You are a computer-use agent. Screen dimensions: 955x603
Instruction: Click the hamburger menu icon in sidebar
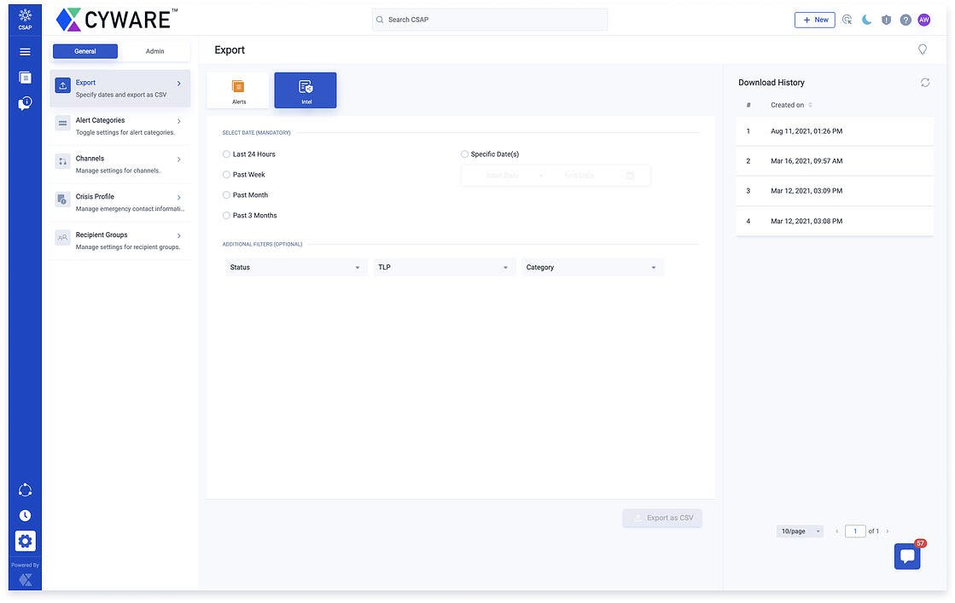coord(25,52)
